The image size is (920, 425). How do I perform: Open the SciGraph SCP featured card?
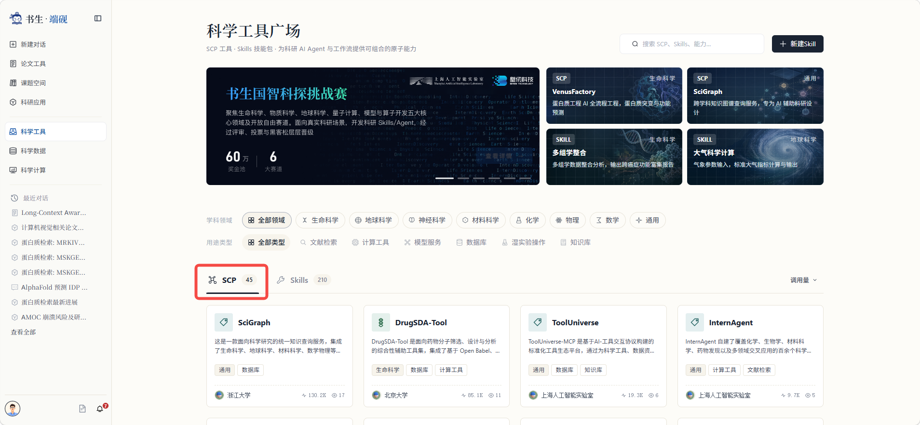coord(755,95)
